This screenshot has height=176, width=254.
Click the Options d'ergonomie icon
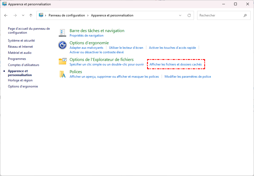coord(62,45)
